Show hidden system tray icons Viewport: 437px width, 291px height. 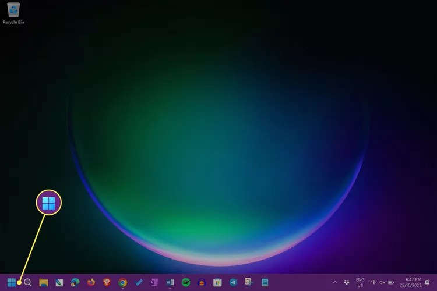tap(335, 282)
